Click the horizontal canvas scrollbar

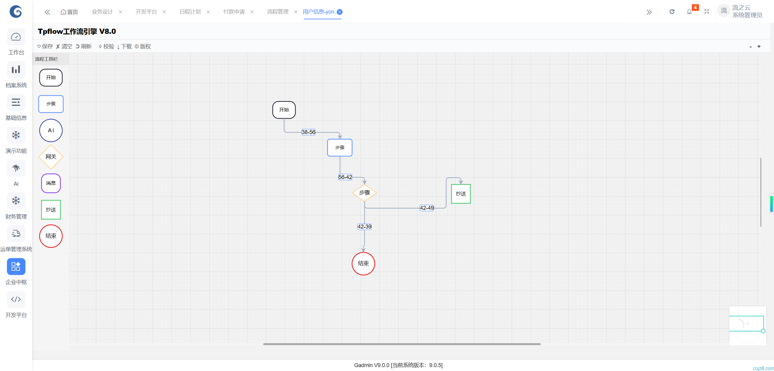pyautogui.click(x=402, y=344)
